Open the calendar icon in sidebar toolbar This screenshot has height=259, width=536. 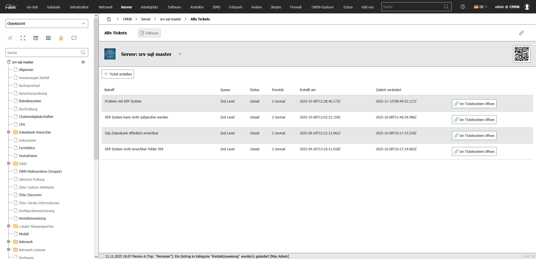[x=36, y=38]
